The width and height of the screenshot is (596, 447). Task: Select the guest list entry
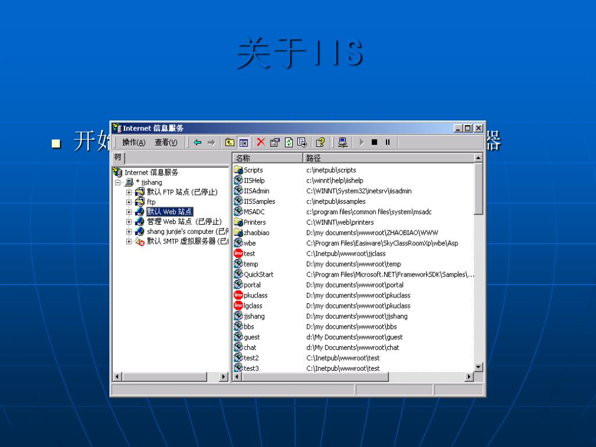(x=251, y=337)
